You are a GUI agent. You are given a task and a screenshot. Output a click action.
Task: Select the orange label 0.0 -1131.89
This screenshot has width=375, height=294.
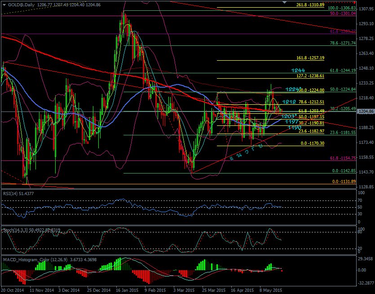[x=344, y=182]
